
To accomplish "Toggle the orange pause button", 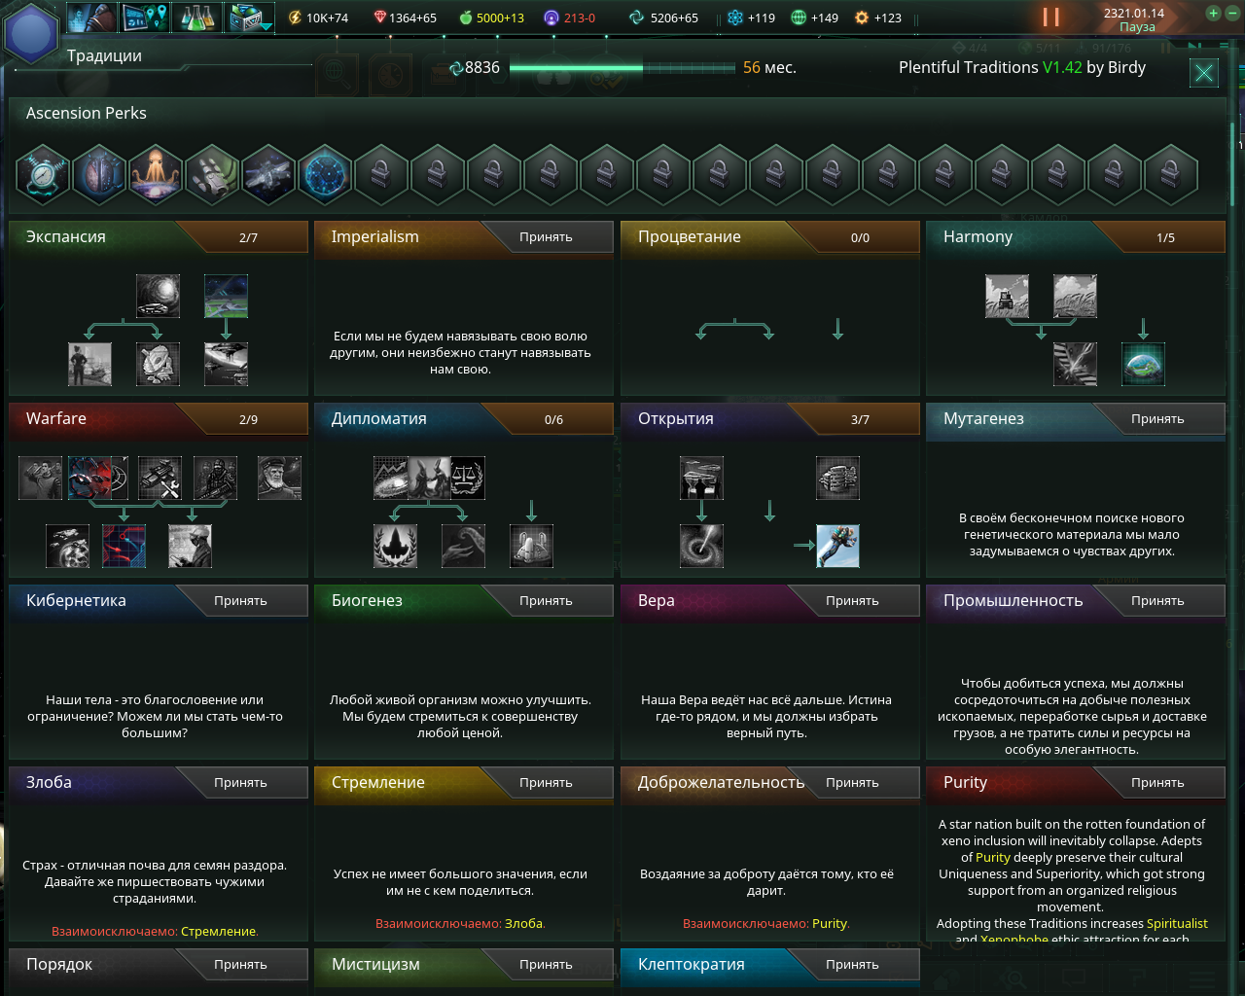I will coord(1051,18).
